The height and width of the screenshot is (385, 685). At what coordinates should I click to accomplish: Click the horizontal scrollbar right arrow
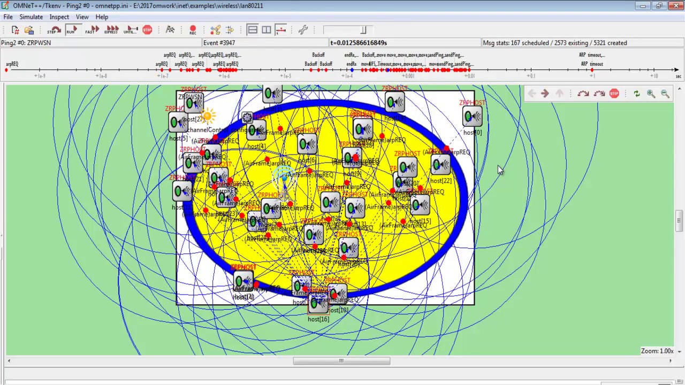(671, 361)
